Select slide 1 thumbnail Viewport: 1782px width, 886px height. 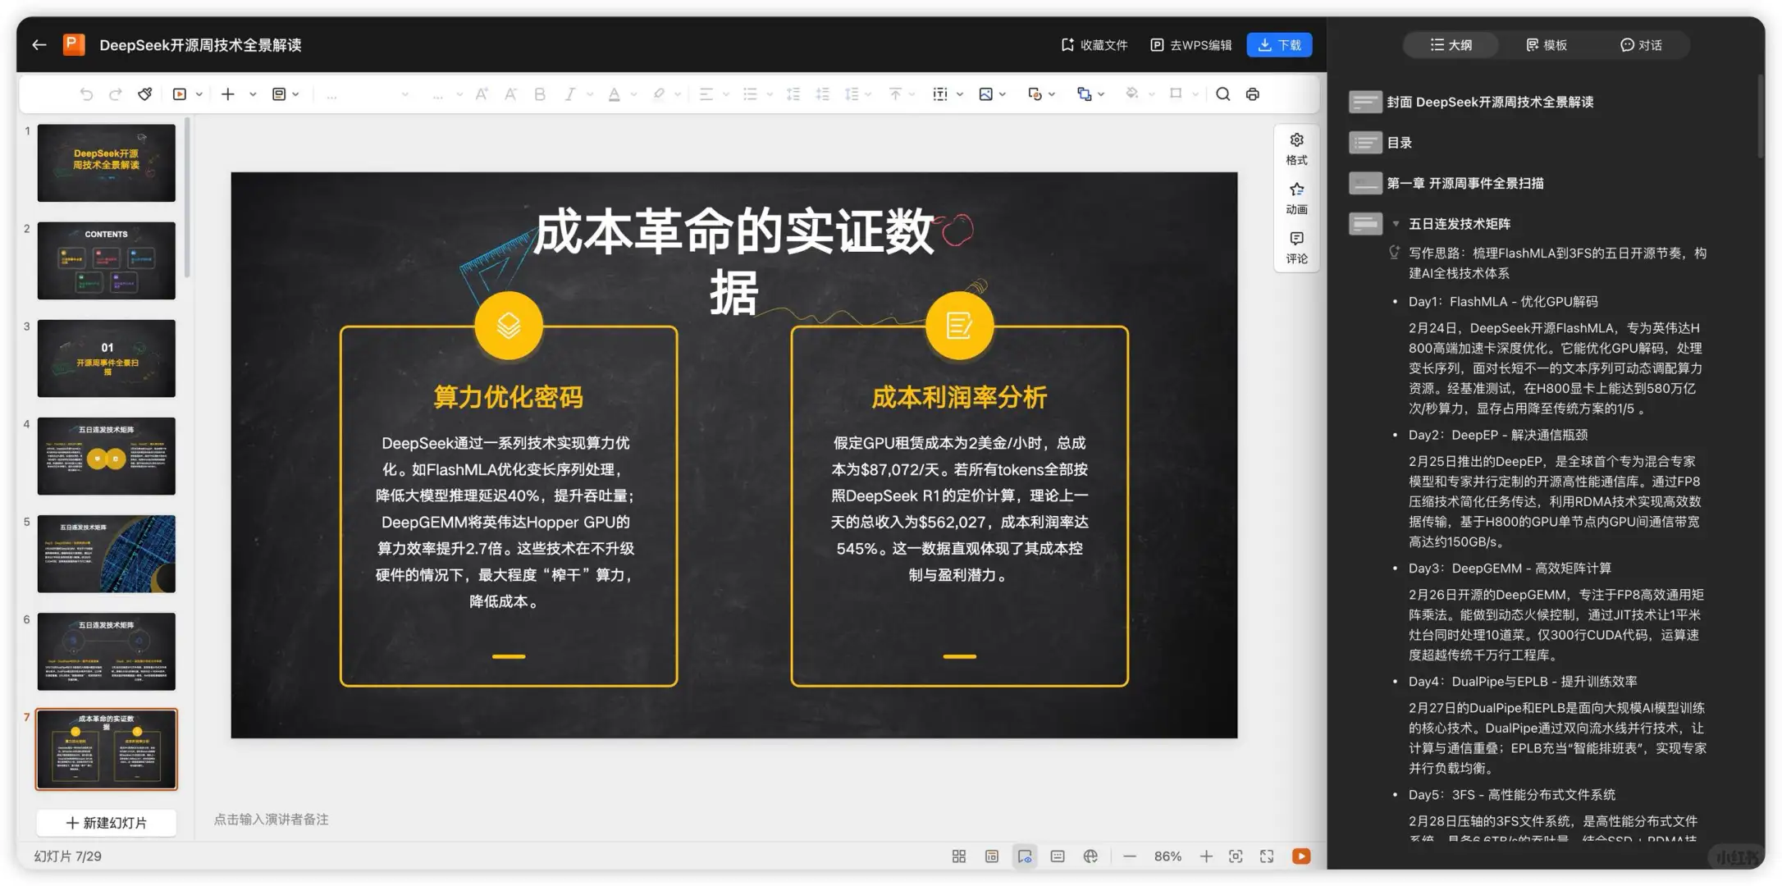107,163
